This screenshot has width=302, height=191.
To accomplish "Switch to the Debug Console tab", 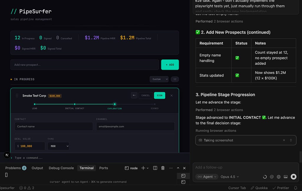I will (x=61, y=168).
